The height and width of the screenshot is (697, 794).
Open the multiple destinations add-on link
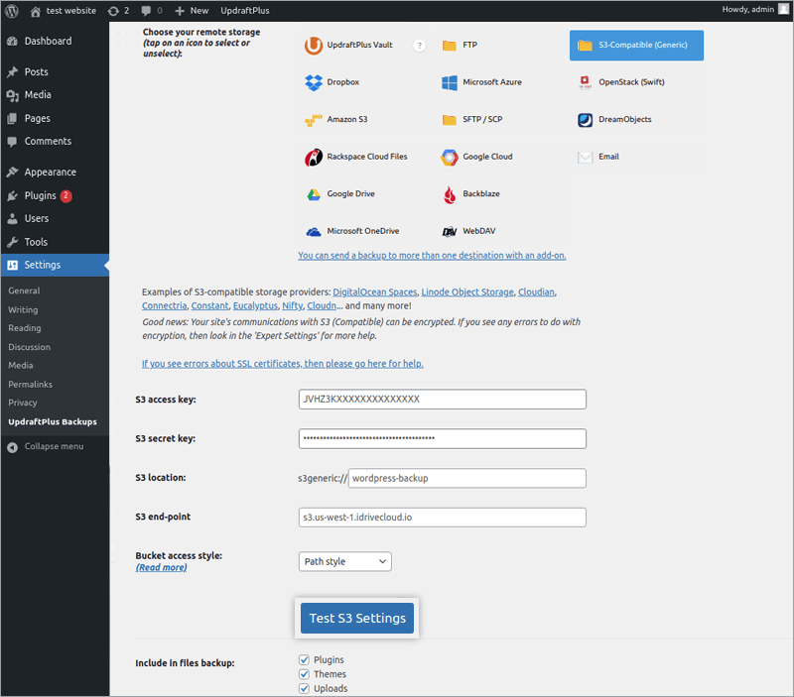pyautogui.click(x=432, y=256)
